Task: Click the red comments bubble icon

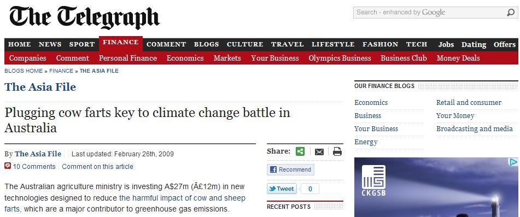Action: 8,166
